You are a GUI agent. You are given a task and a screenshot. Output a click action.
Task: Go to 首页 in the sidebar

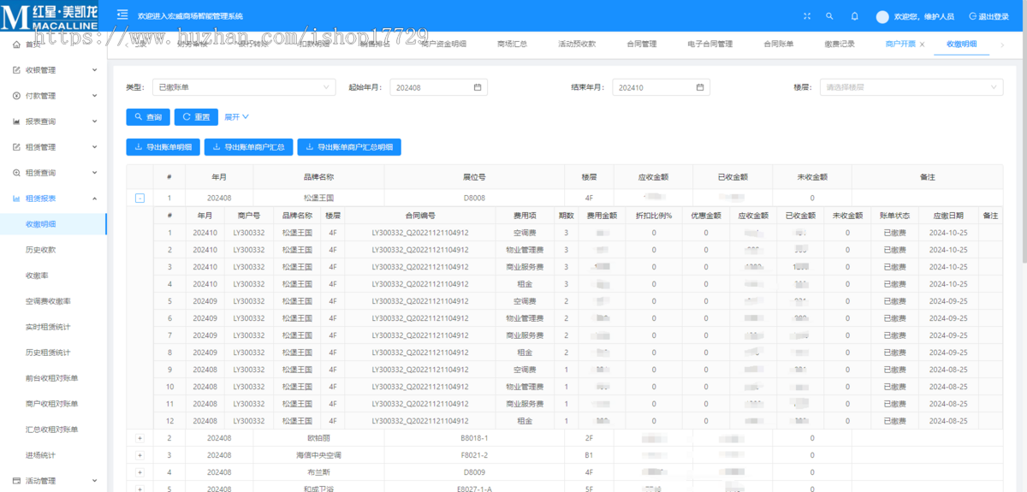tap(33, 44)
